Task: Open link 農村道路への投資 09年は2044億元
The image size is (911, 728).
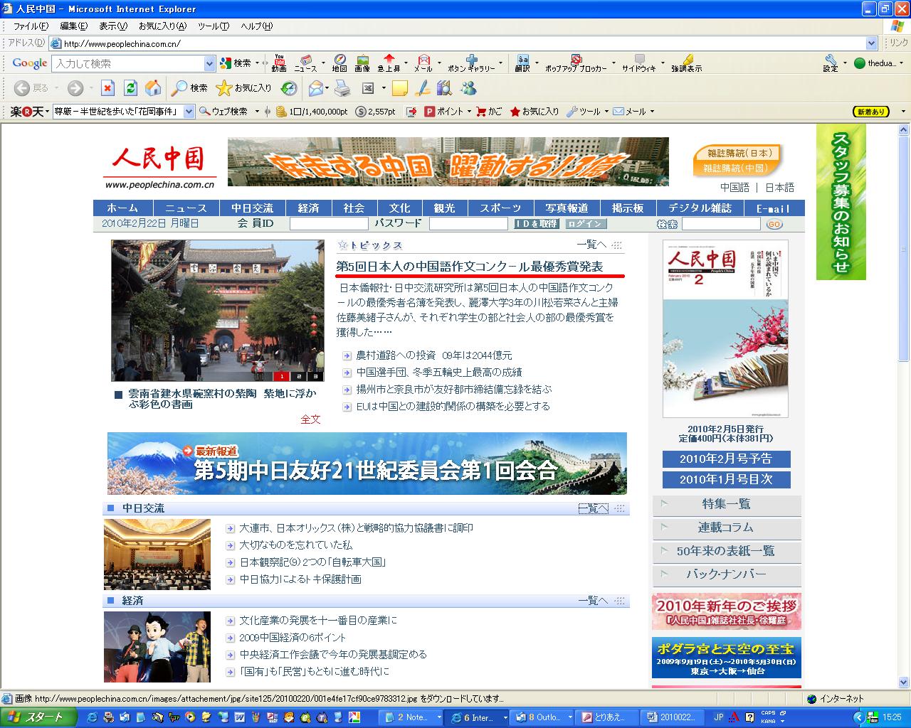Action: 433,355
